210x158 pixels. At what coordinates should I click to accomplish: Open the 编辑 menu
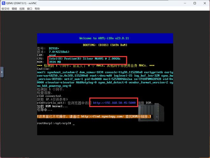click(14, 9)
